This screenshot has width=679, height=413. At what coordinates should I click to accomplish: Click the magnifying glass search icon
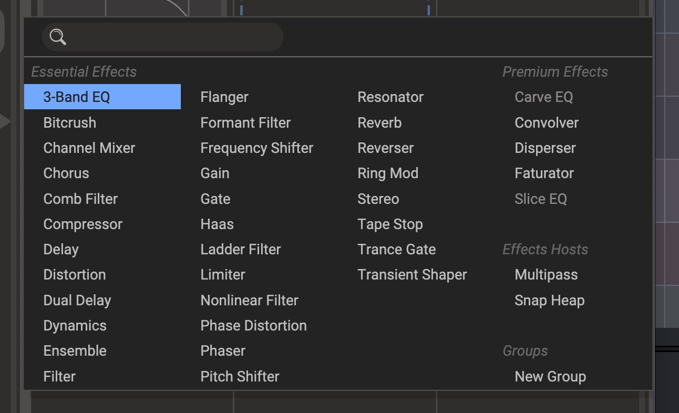pos(58,37)
